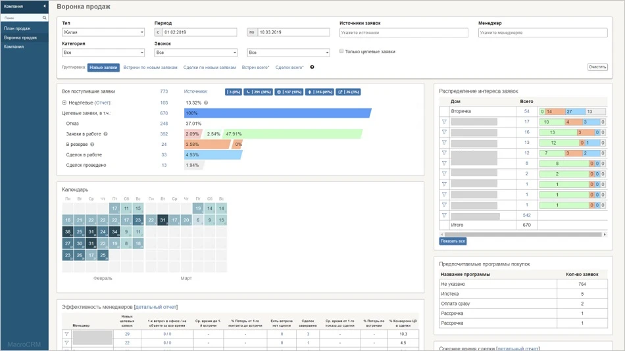Click the horizontal scrollbar under interest table
Image resolution: width=625 pixels, height=351 pixels.
point(520,234)
